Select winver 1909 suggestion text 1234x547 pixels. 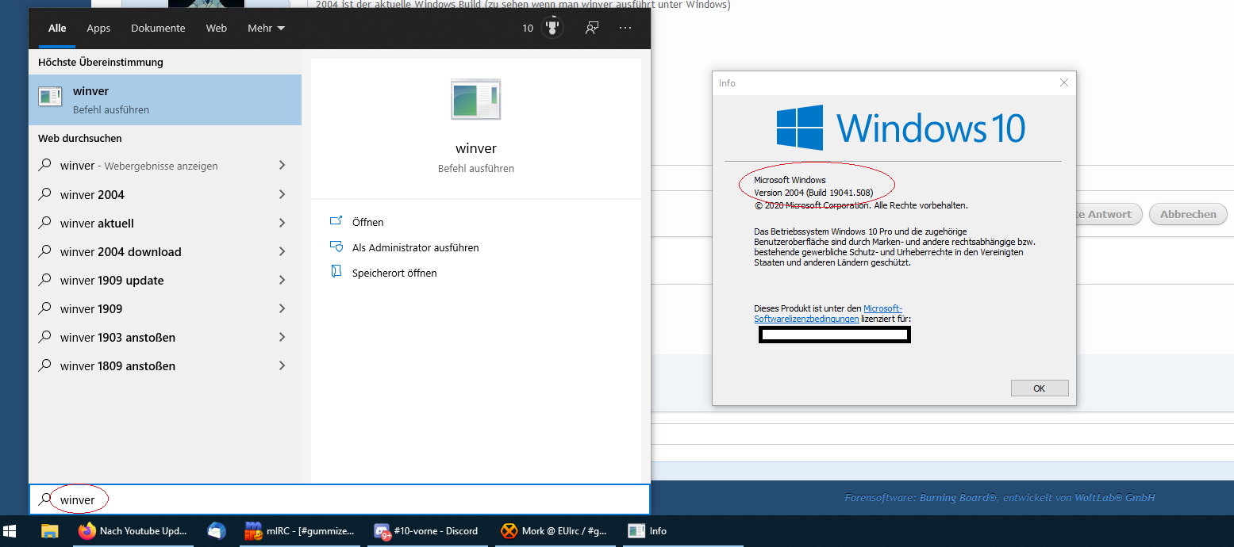pyautogui.click(x=91, y=308)
